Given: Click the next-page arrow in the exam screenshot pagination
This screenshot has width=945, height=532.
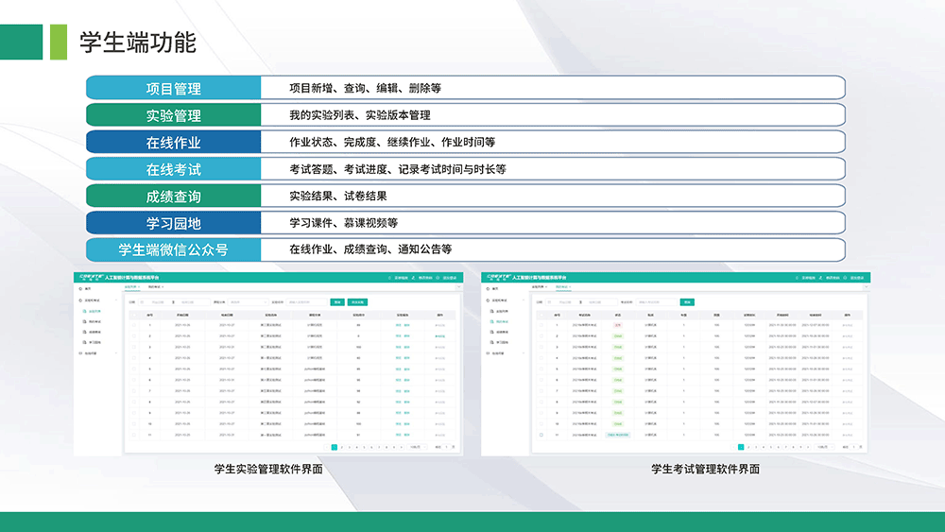Looking at the screenshot, I should coord(808,447).
